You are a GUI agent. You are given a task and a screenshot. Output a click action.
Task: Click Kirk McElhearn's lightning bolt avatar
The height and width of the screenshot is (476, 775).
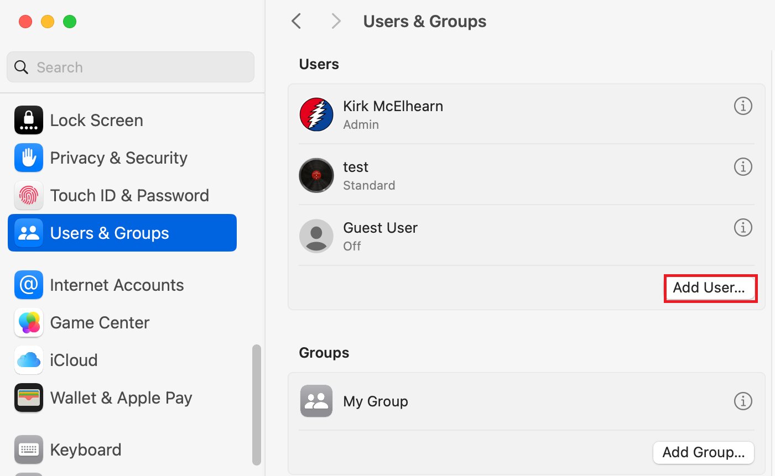316,114
